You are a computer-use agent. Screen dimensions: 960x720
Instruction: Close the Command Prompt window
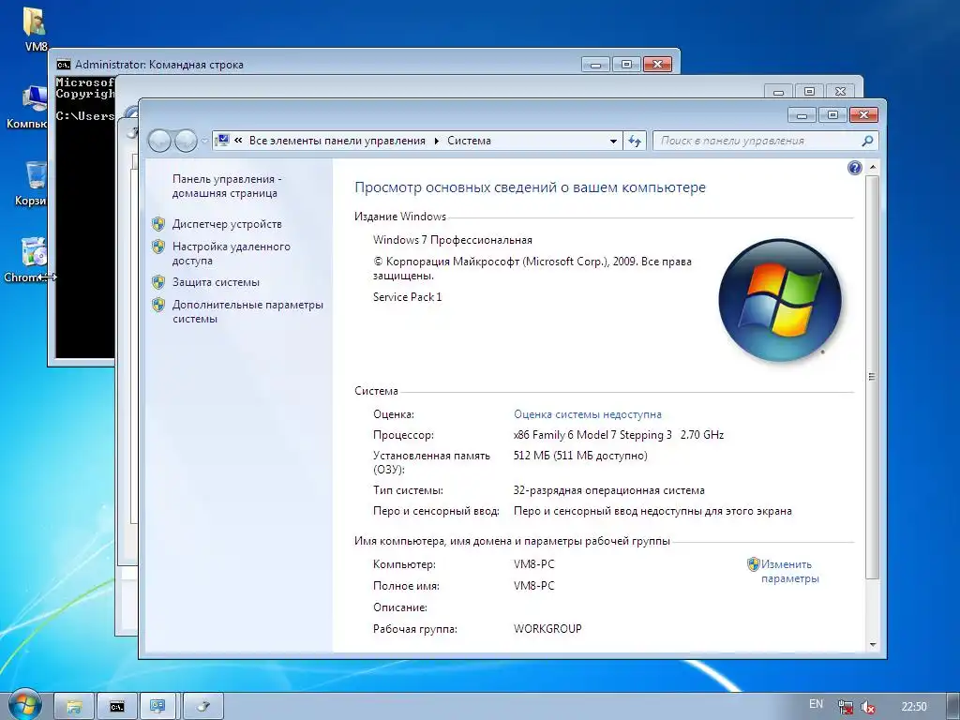[657, 65]
